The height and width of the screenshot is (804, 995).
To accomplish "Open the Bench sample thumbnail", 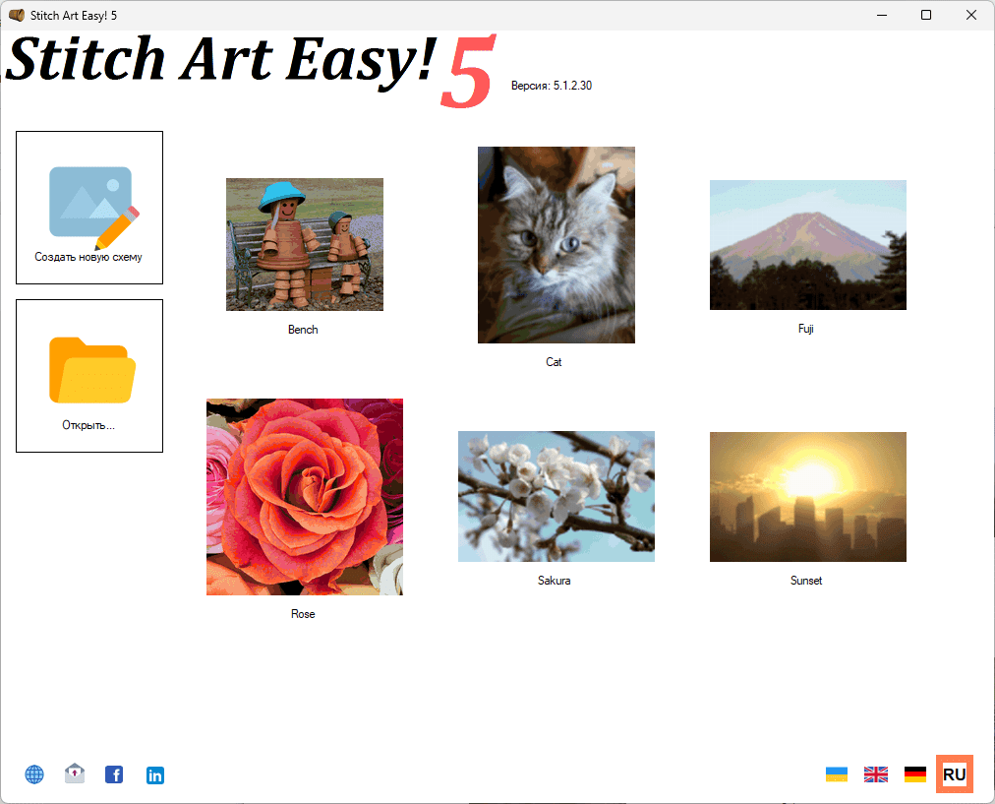I will point(305,244).
